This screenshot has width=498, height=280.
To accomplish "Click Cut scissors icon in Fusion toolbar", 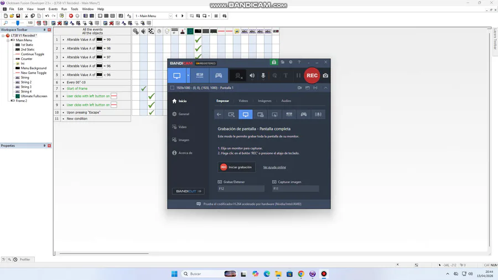I will [x=27, y=16].
